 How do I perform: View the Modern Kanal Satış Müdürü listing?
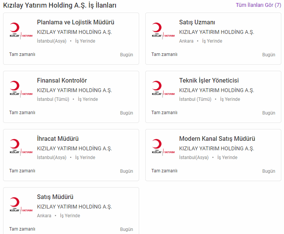[217, 139]
